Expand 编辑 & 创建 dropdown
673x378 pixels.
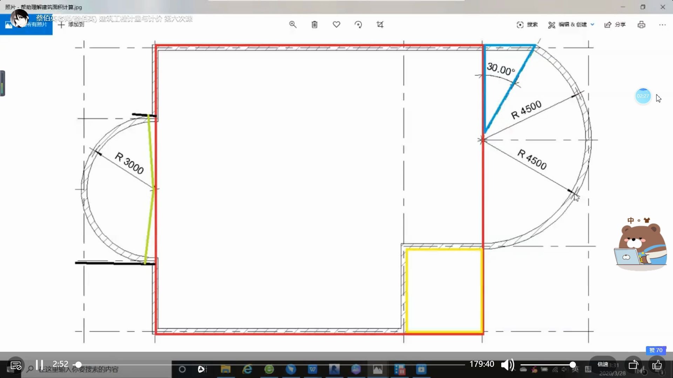pos(571,24)
